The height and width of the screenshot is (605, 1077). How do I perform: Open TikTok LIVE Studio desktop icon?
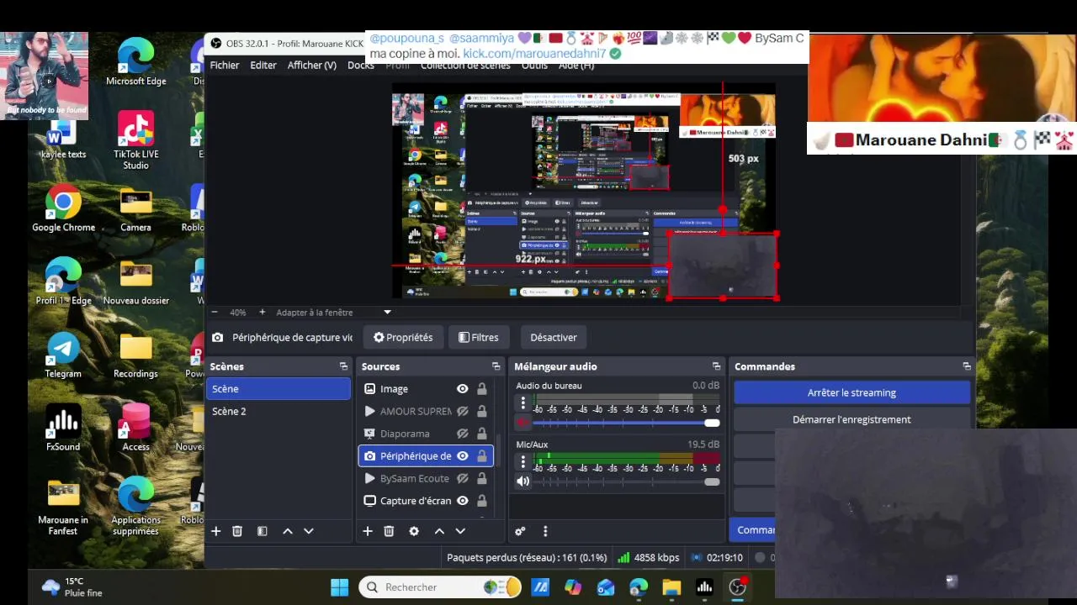(x=135, y=139)
